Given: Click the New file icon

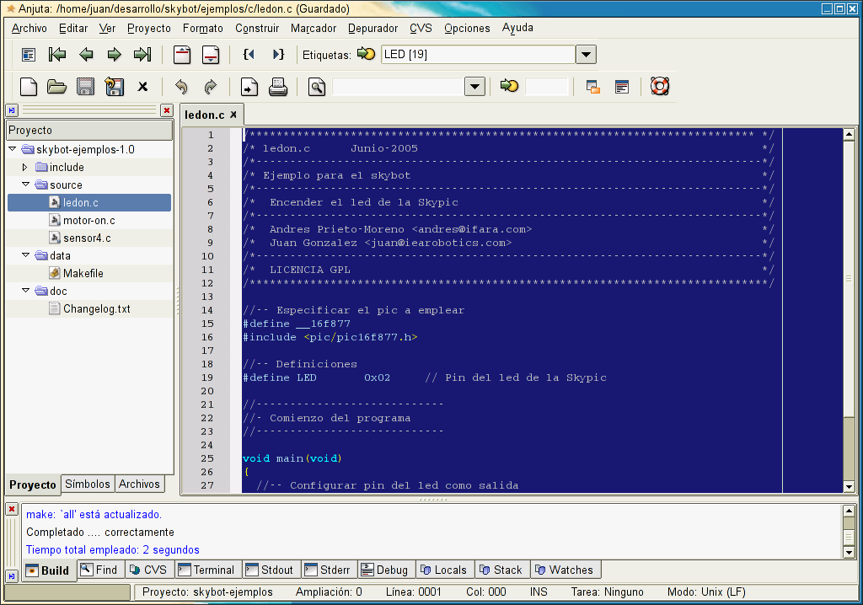Looking at the screenshot, I should (29, 87).
